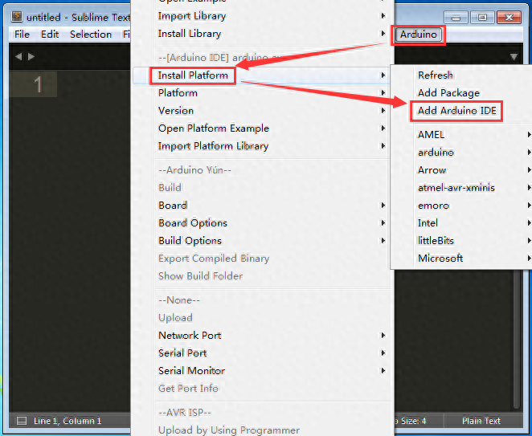Open the Network Port submenu

262,336
